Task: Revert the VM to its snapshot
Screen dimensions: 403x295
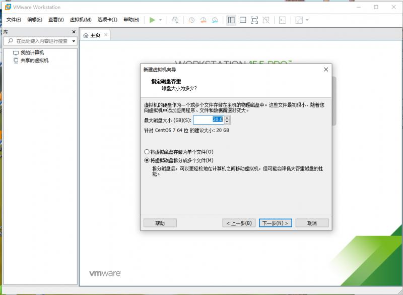Action: coord(203,20)
